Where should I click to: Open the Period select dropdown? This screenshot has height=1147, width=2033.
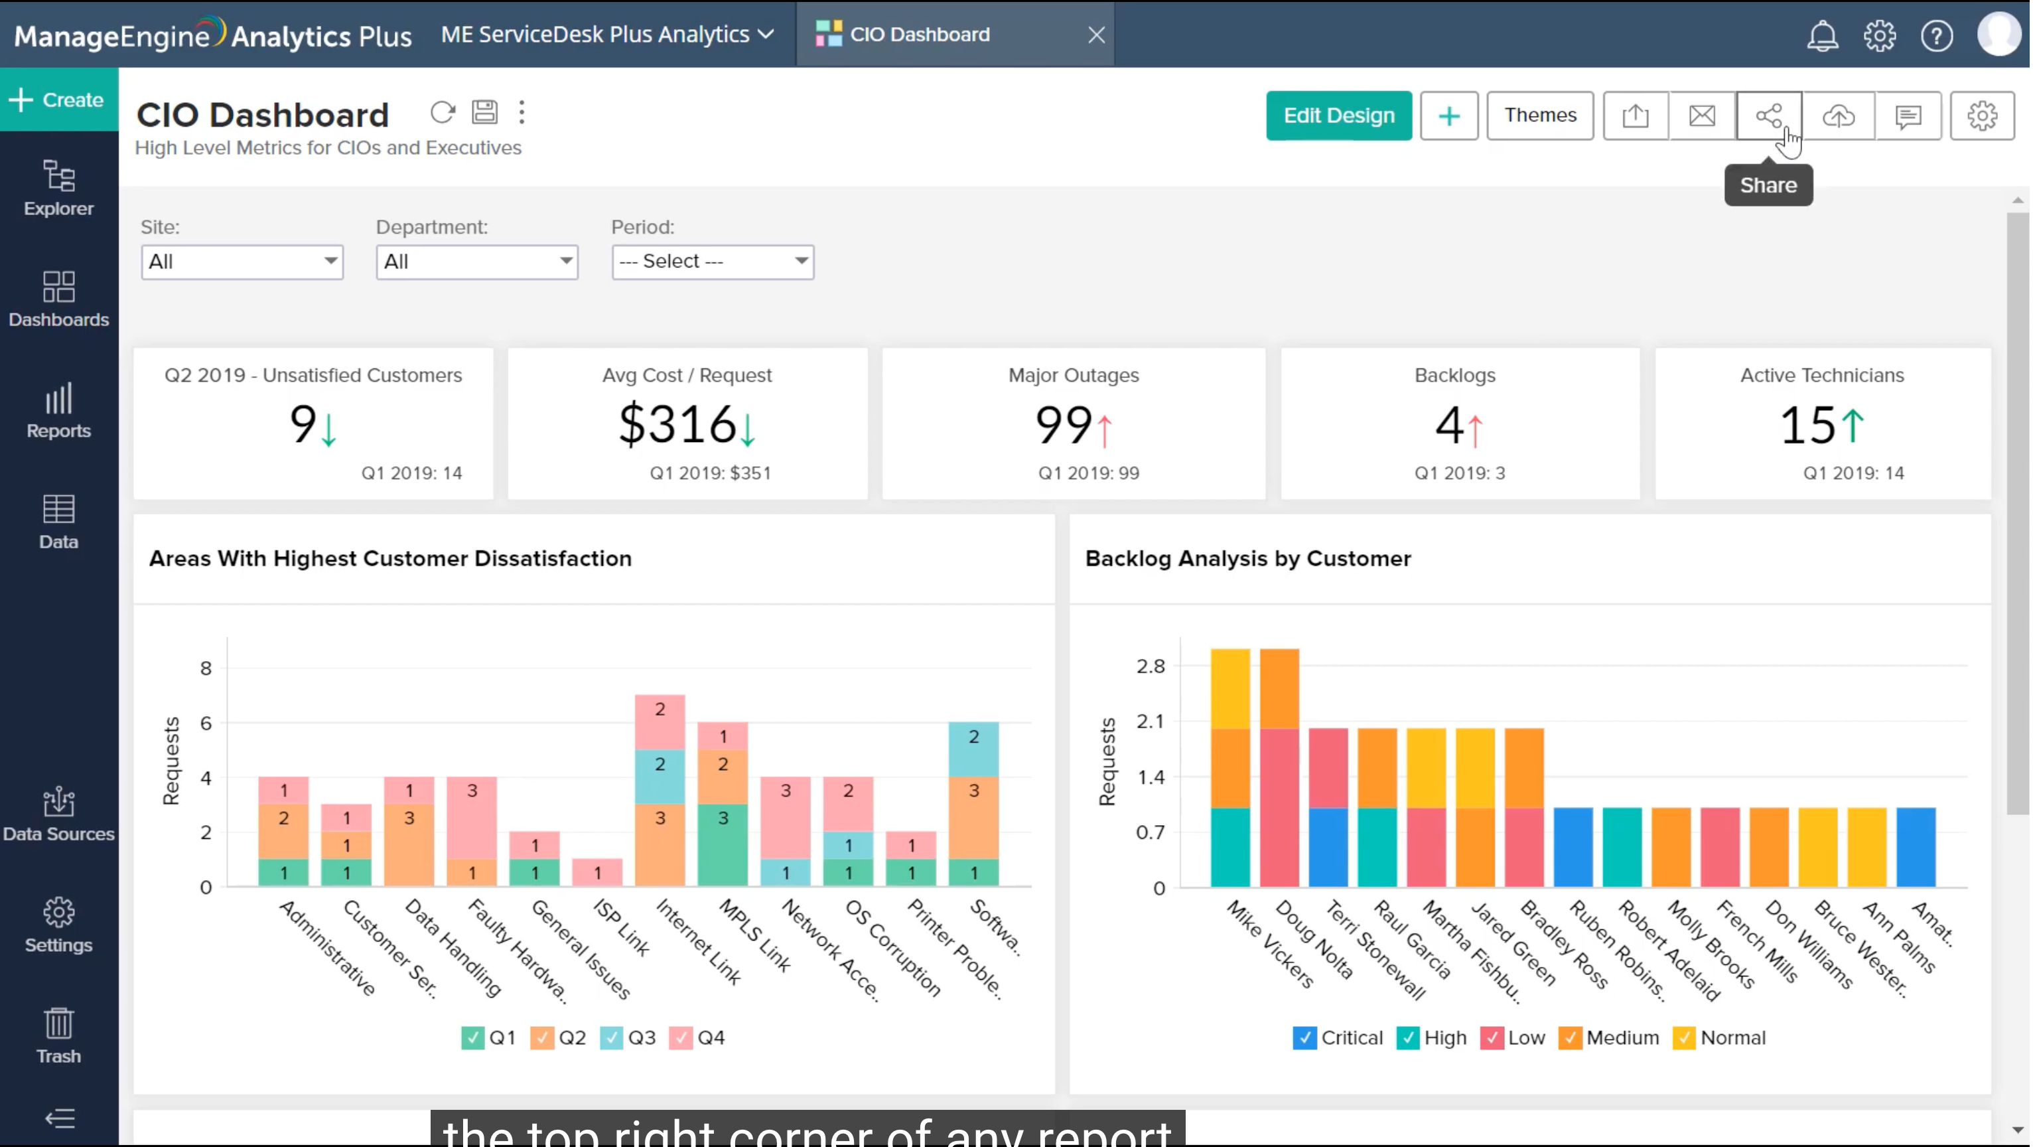pyautogui.click(x=712, y=262)
